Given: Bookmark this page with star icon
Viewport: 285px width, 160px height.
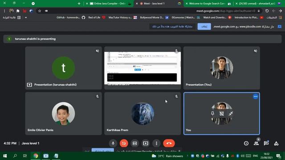Looking at the screenshot, I should 40,11.
